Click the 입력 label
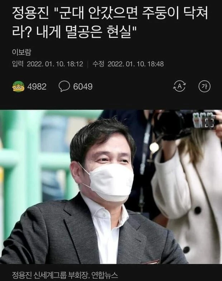 [18, 64]
